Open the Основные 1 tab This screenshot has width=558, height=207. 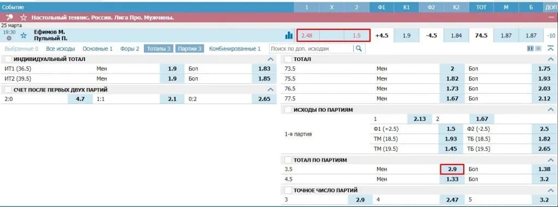click(98, 48)
